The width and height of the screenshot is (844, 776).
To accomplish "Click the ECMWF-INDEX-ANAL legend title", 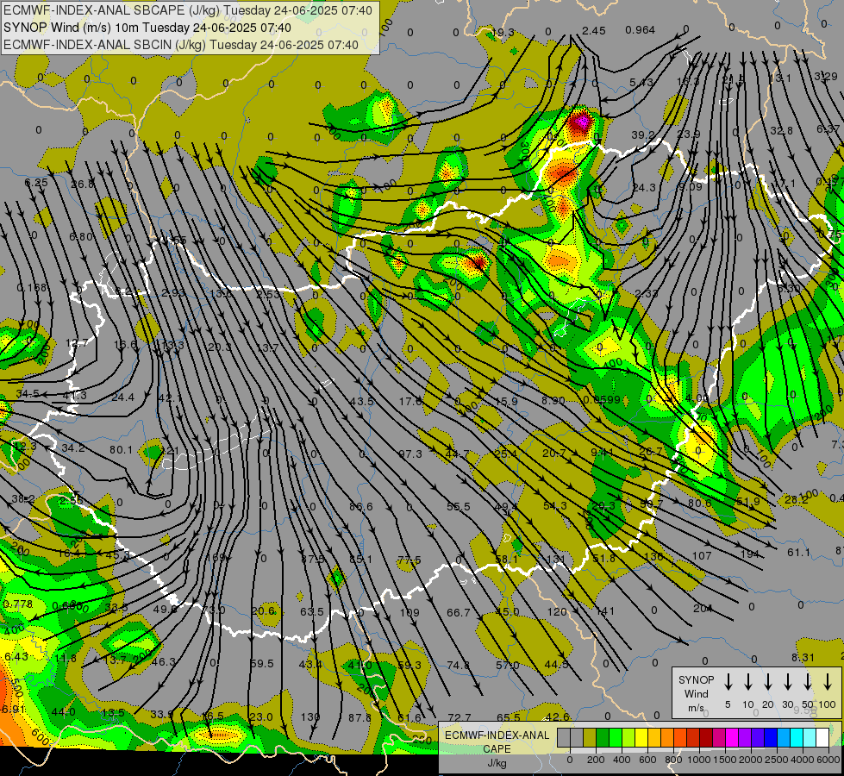I will (497, 735).
